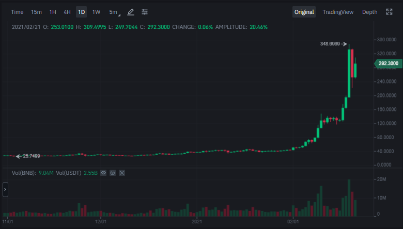This screenshot has height=229, width=403.
Task: Click the 292.3000 current price tag
Action: click(x=389, y=63)
